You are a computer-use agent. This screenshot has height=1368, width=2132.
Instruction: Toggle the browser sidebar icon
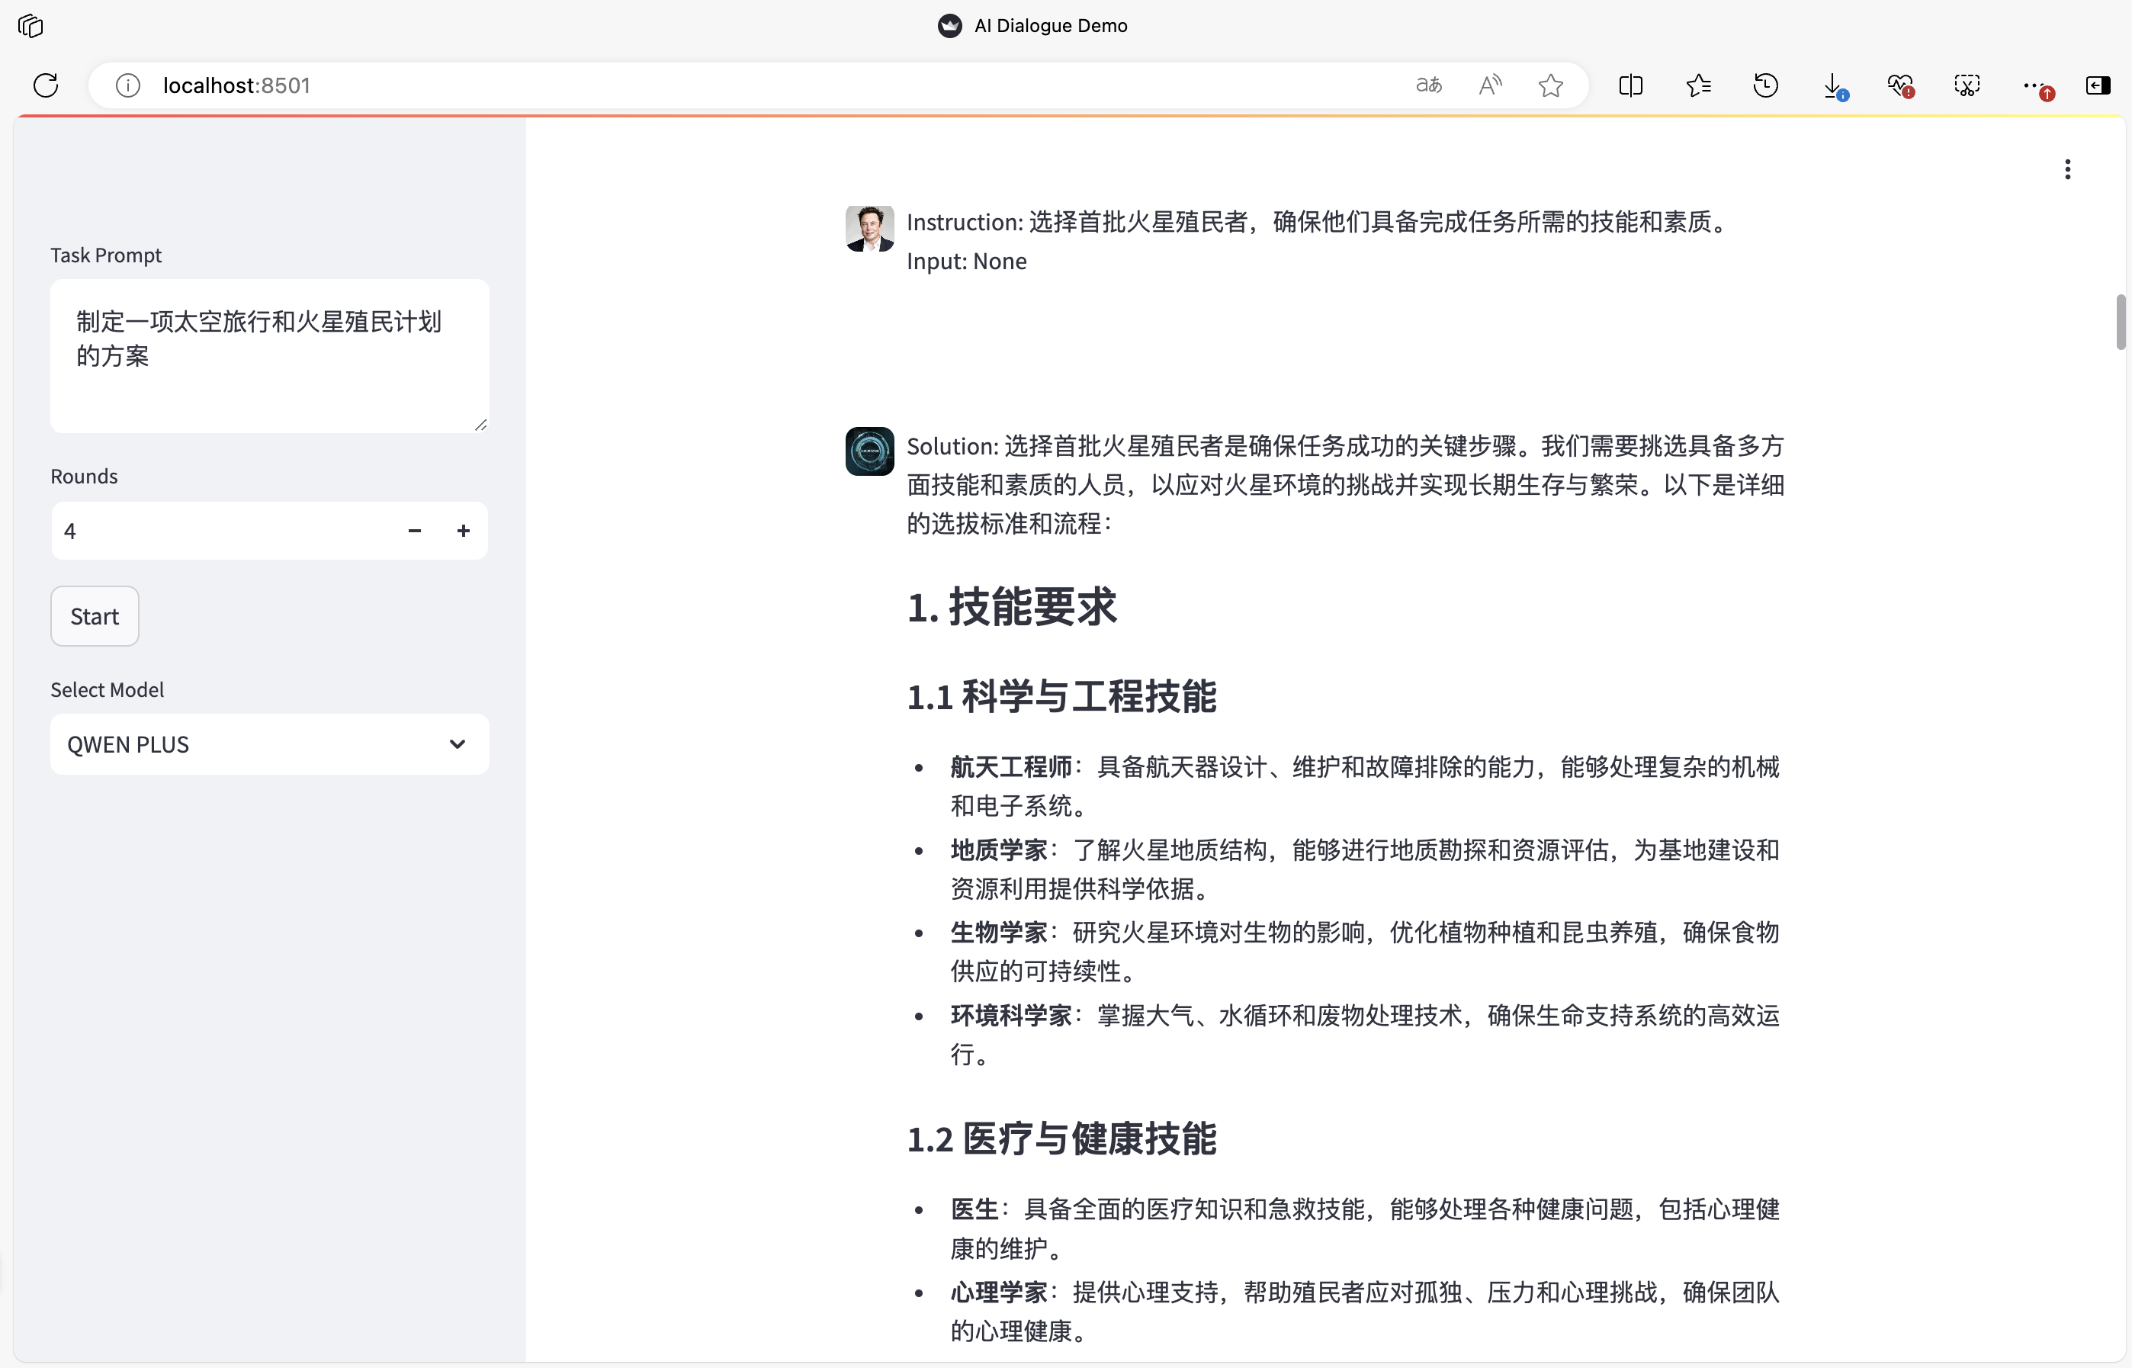[x=2098, y=85]
